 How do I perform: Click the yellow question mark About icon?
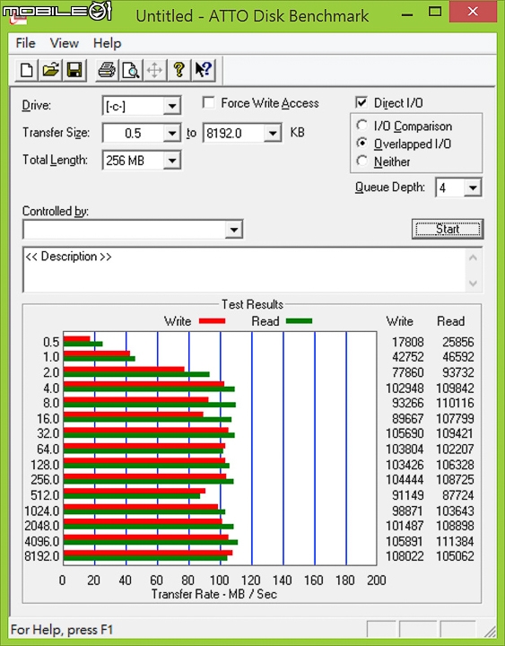coord(178,70)
